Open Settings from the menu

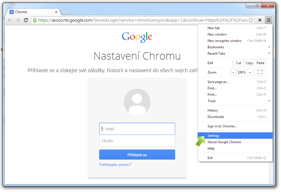pos(235,136)
